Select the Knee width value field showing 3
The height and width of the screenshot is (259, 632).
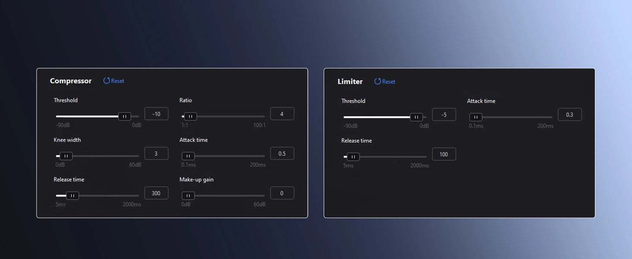click(156, 153)
